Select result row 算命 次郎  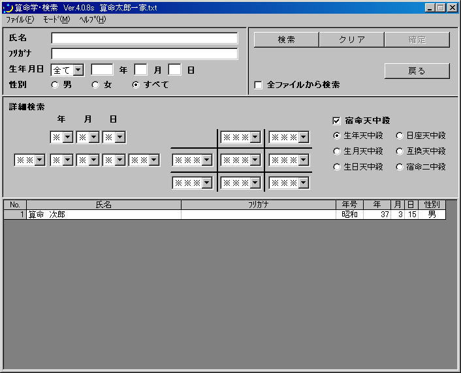pyautogui.click(x=225, y=215)
